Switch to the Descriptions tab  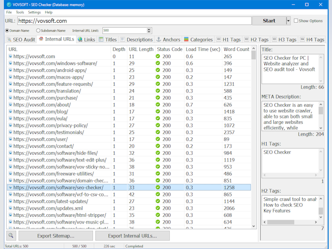click(137, 40)
